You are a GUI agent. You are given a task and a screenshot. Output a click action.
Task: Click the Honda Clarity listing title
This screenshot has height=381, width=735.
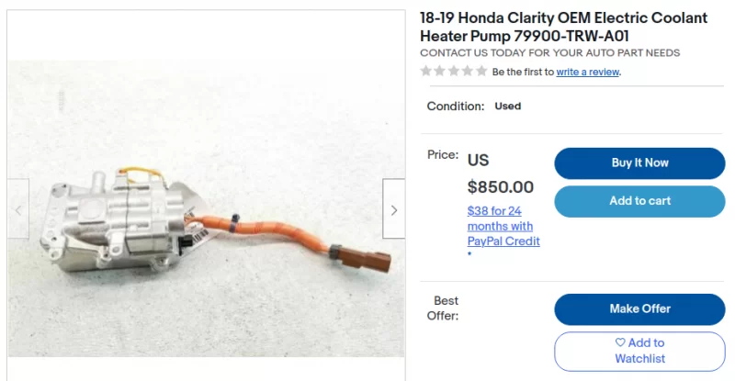(563, 27)
